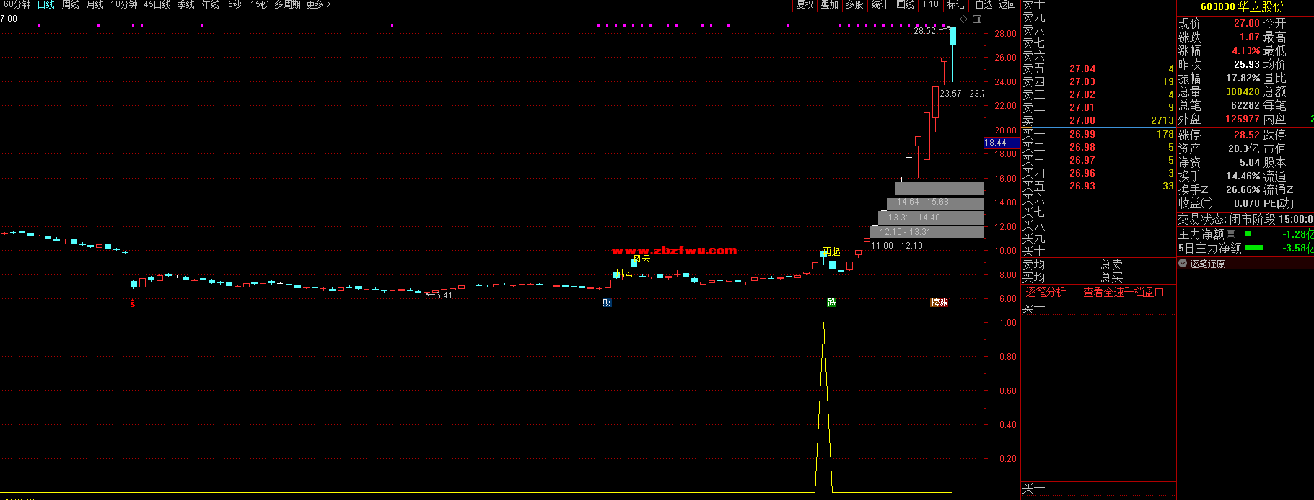This screenshot has height=500, width=1314.
Task: Click the 卖一 price 27.00 in order book
Action: [x=1082, y=120]
